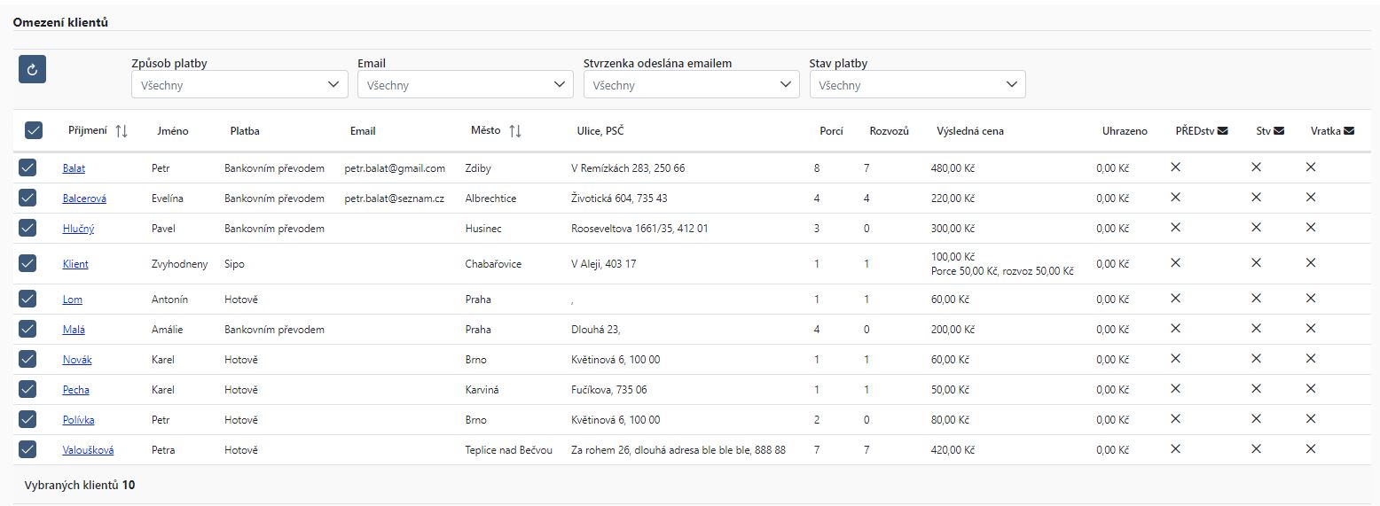Open the Způsob platby dropdown
The image size is (1380, 506).
tap(239, 85)
